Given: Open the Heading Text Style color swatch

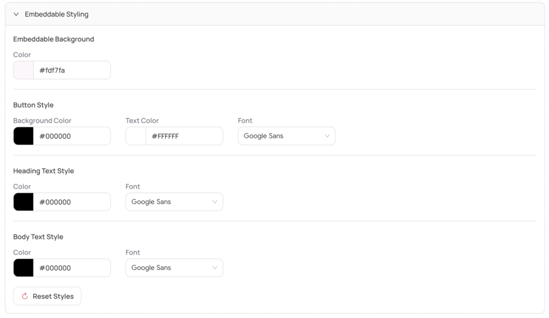Looking at the screenshot, I should coord(24,202).
